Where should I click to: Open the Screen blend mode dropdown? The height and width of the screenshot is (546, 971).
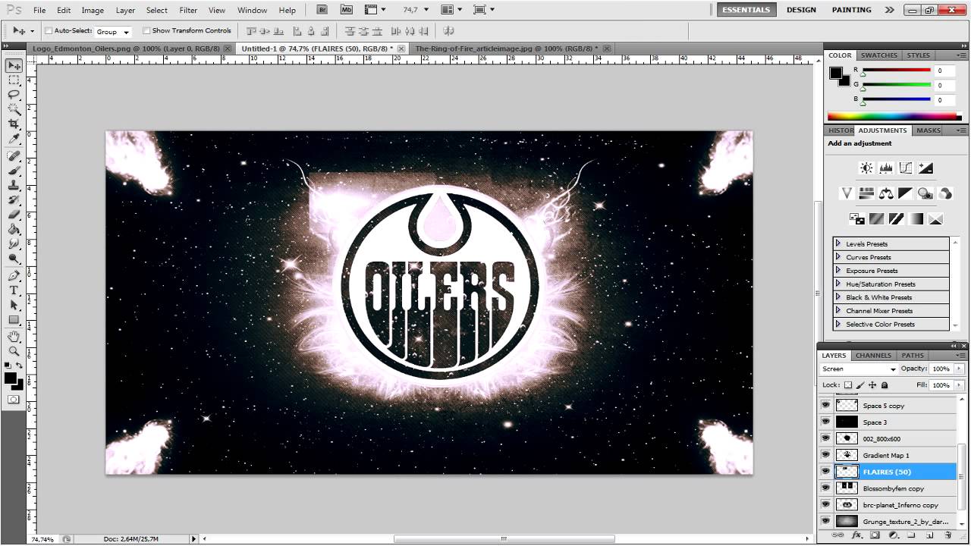pyautogui.click(x=857, y=369)
